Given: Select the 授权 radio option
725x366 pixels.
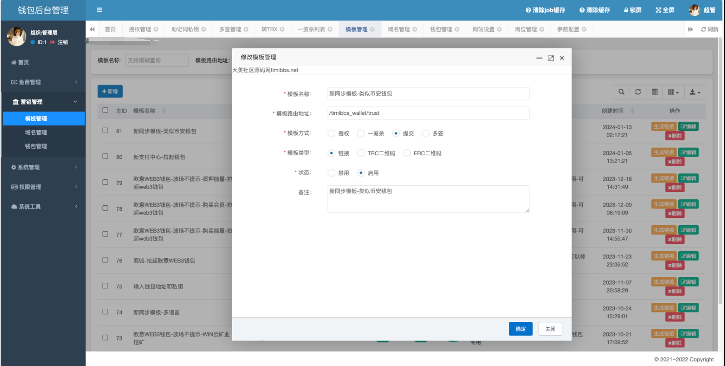Looking at the screenshot, I should 332,134.
